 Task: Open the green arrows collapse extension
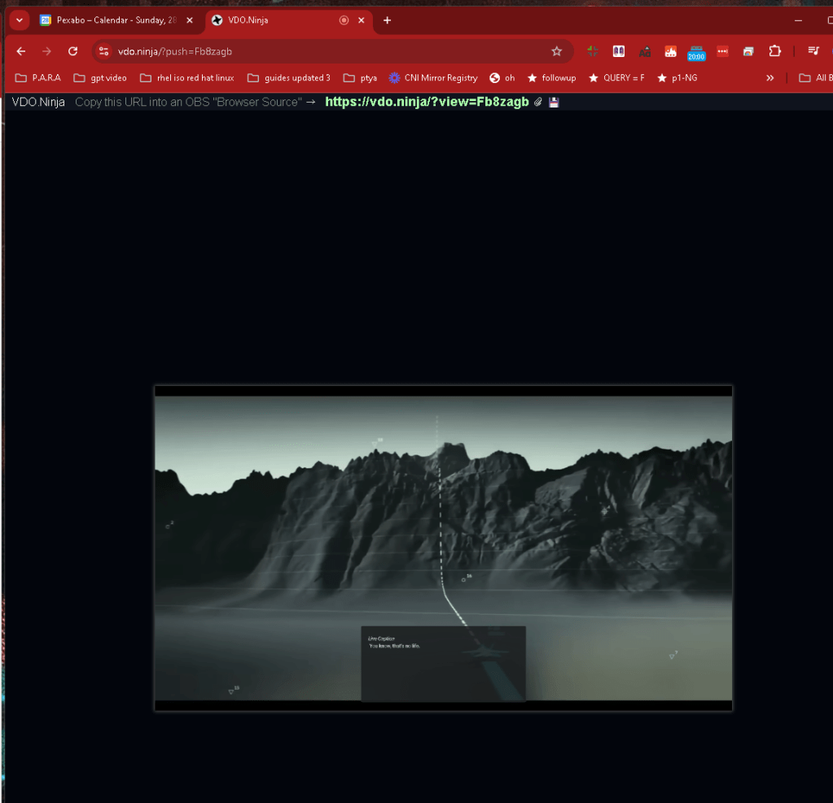(x=592, y=51)
